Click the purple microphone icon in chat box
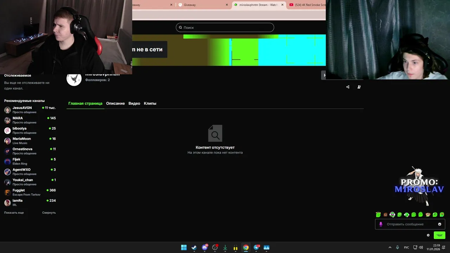This screenshot has height=253, width=450. [381, 224]
